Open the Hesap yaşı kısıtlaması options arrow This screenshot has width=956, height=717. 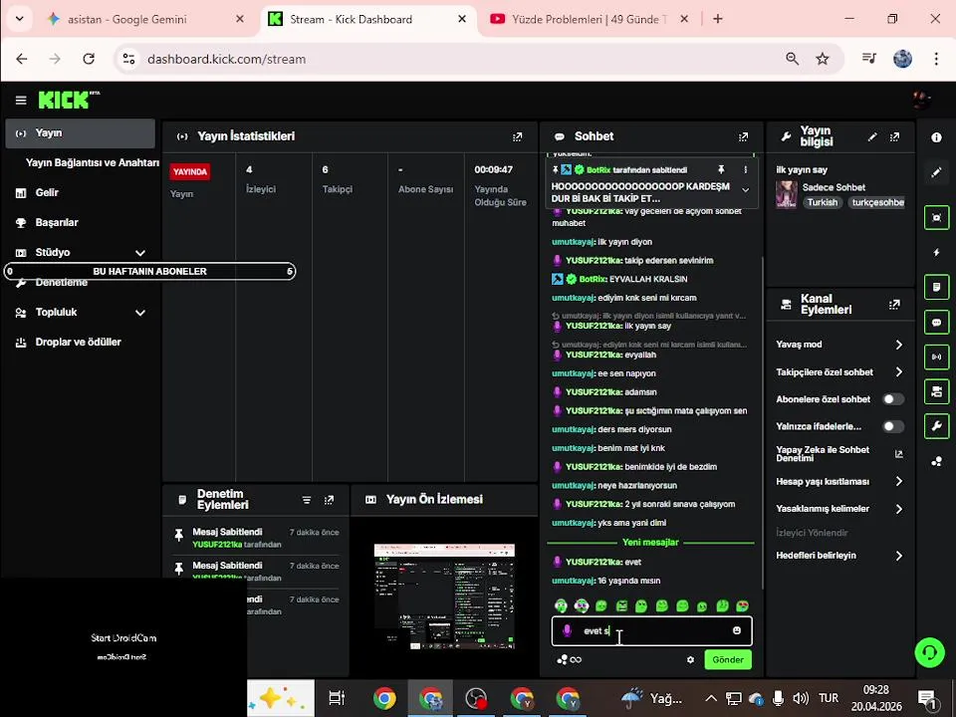[898, 482]
